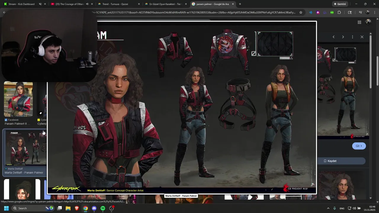Screen dimensions: 379x213
Task: Go back with the browser back arrow
Action: click(x=4, y=12)
